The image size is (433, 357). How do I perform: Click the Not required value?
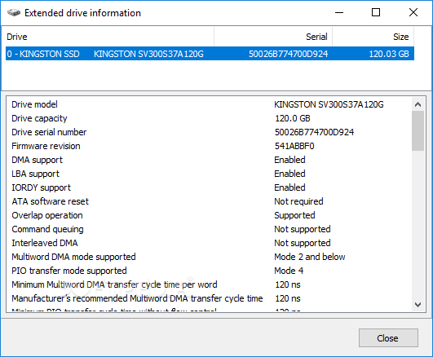click(x=298, y=201)
